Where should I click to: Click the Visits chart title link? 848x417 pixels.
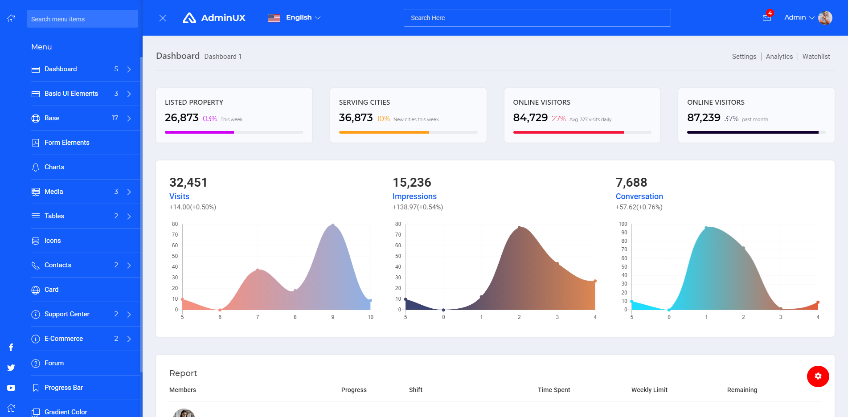pos(179,196)
